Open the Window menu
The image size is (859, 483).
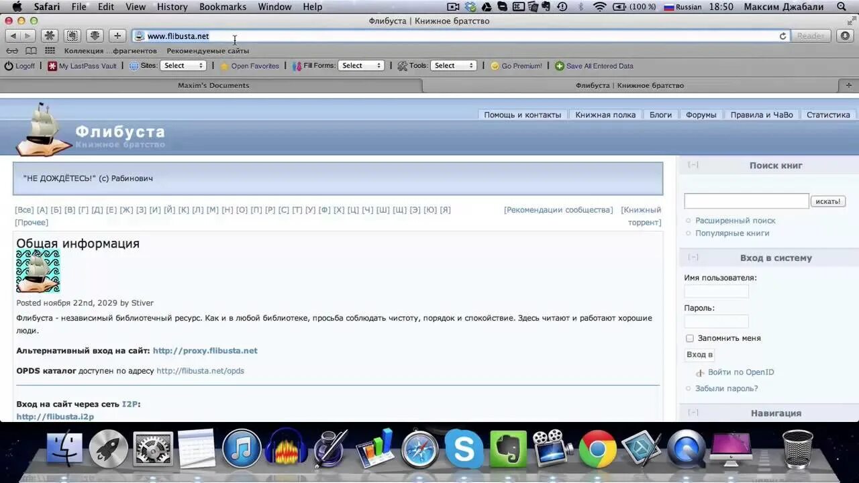pos(275,7)
